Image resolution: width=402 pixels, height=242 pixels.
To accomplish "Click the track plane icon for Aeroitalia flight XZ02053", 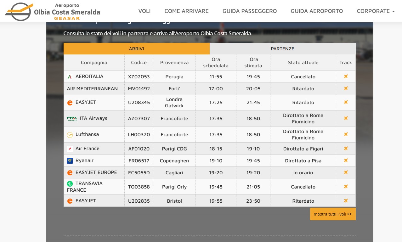I will point(346,76).
